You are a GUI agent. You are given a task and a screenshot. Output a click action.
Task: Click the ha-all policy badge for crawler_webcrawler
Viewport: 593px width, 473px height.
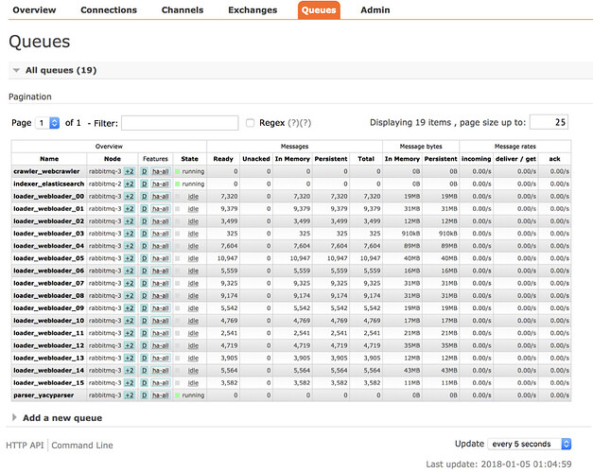coord(161,171)
